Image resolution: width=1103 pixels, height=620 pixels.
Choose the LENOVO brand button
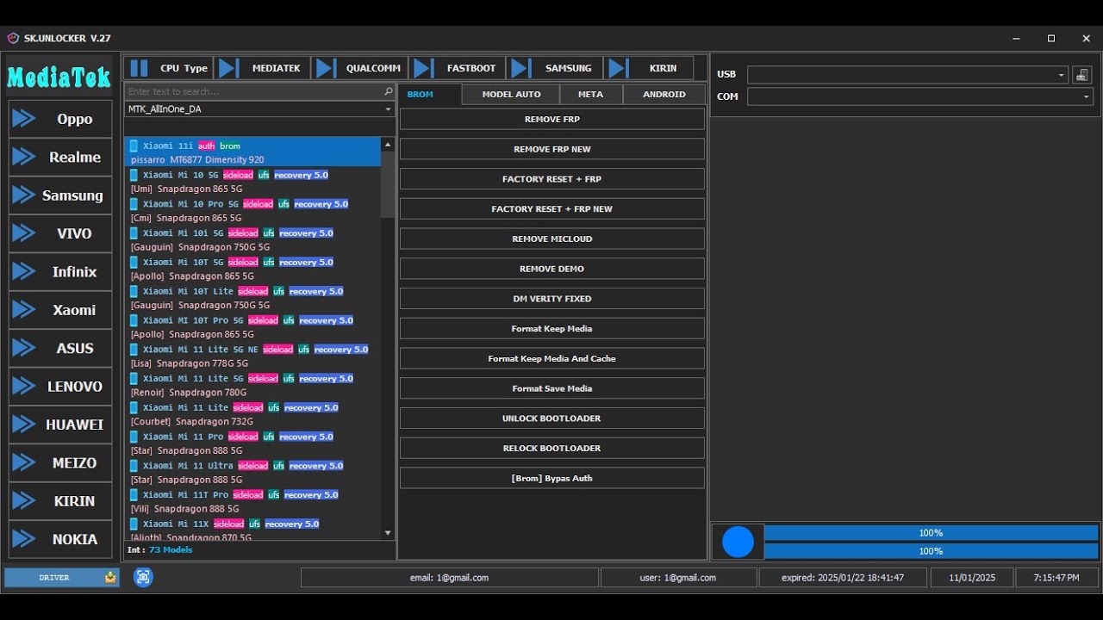click(60, 387)
